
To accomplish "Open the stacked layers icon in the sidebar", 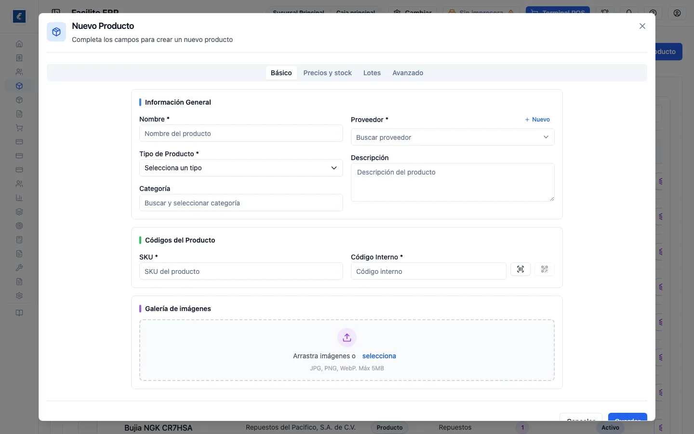I will [x=19, y=212].
